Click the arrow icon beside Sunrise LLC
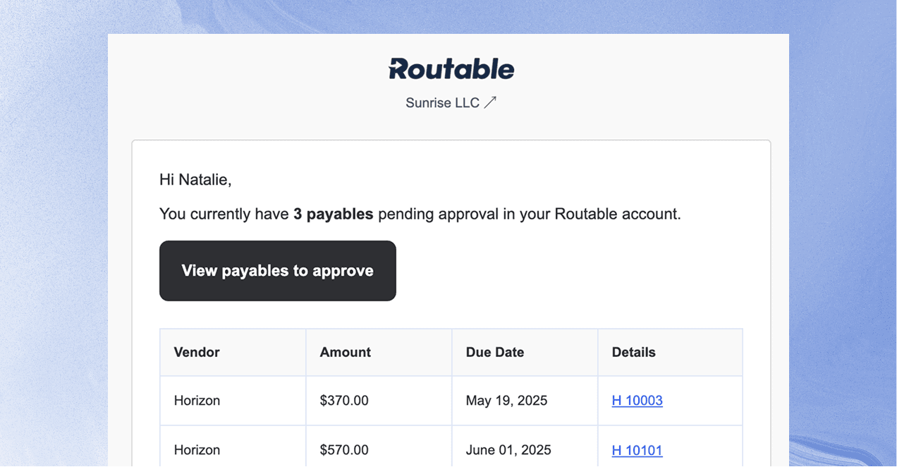Screen dimensions: 897x467 [490, 102]
